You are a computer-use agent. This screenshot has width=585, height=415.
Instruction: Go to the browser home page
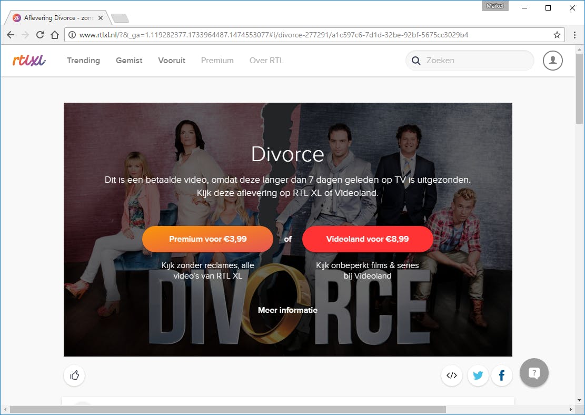pyautogui.click(x=55, y=35)
